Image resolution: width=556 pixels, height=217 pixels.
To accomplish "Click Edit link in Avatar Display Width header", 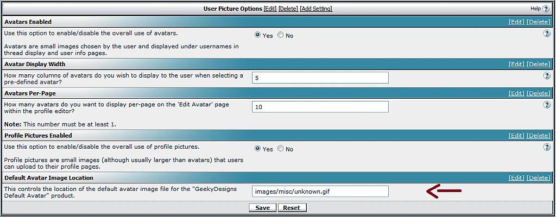I will 516,64.
